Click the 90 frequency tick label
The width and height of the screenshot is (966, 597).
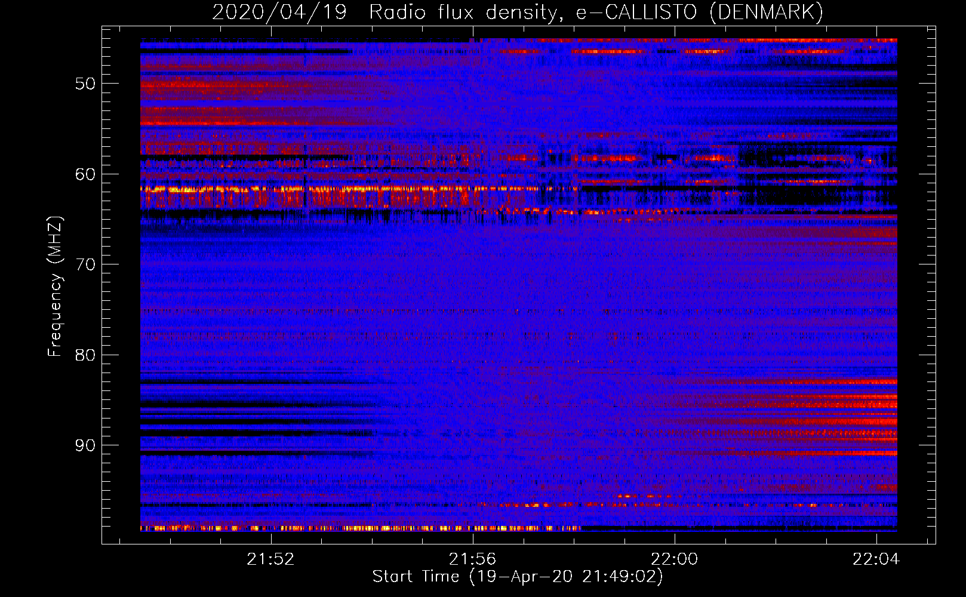click(85, 445)
